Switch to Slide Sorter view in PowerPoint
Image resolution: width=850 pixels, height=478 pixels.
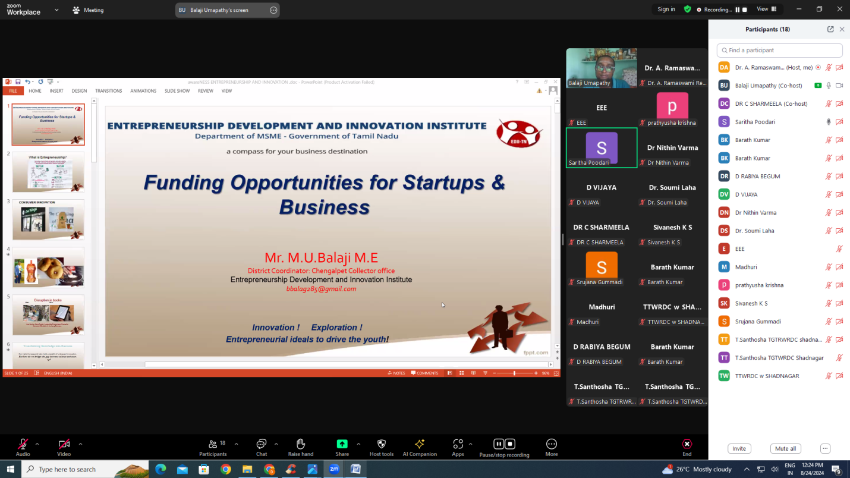[461, 373]
